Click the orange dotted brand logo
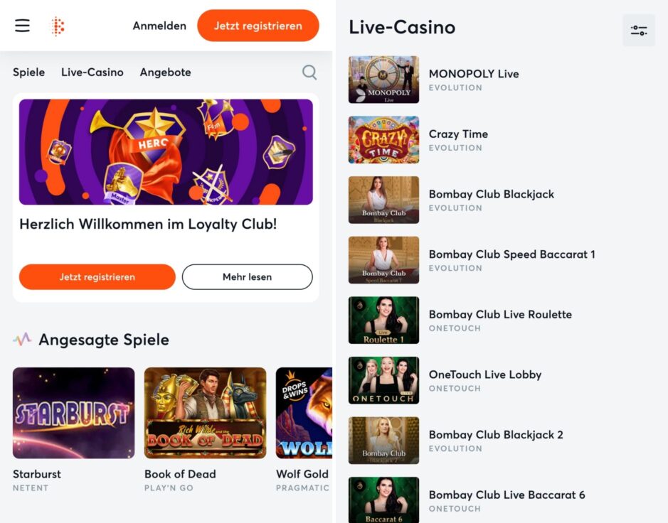This screenshot has width=668, height=523. [58, 26]
